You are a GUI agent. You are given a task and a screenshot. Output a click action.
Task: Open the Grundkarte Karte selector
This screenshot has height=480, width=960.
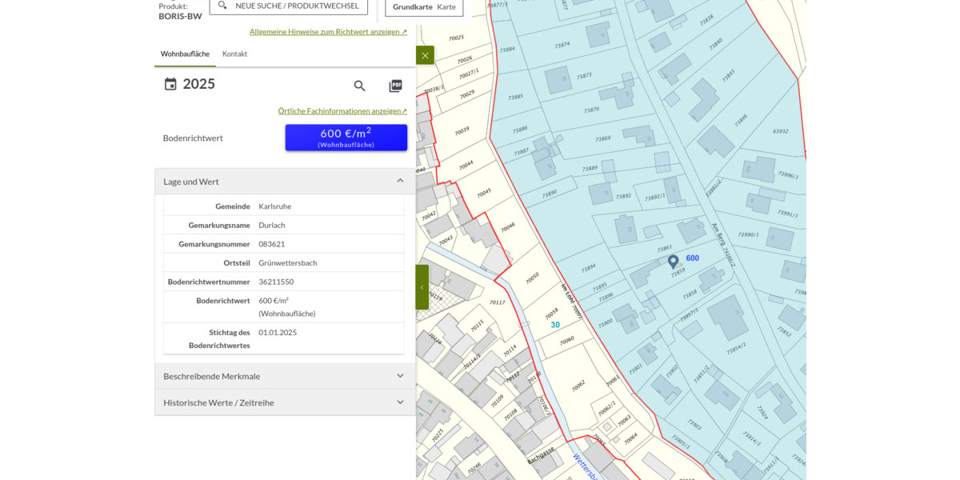pyautogui.click(x=424, y=7)
